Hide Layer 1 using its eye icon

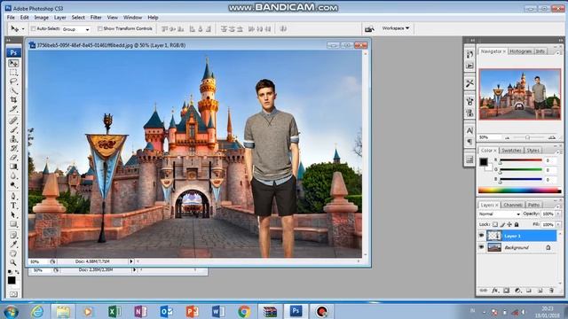[x=481, y=236]
